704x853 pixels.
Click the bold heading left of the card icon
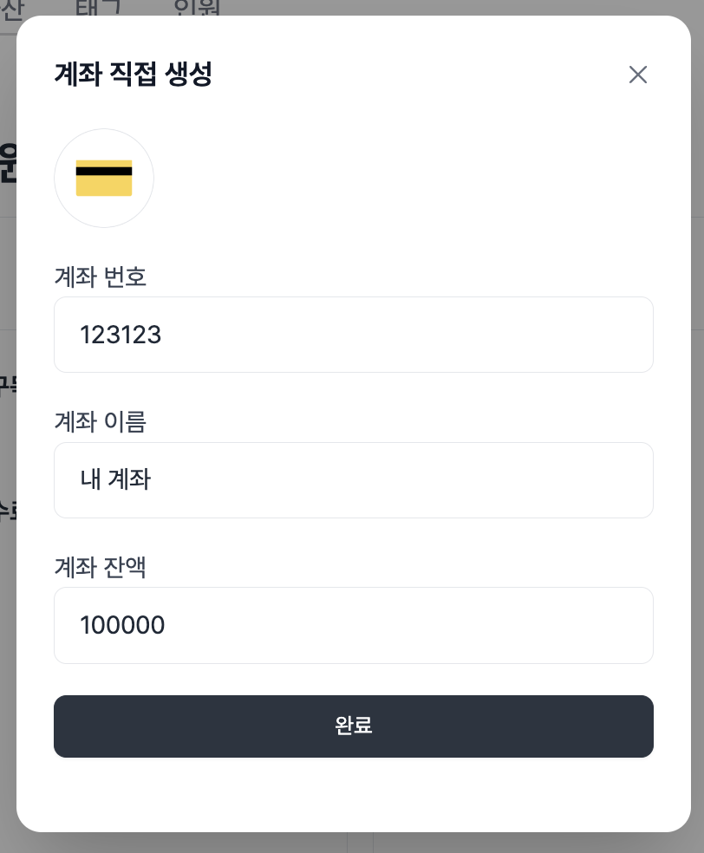tap(7, 165)
